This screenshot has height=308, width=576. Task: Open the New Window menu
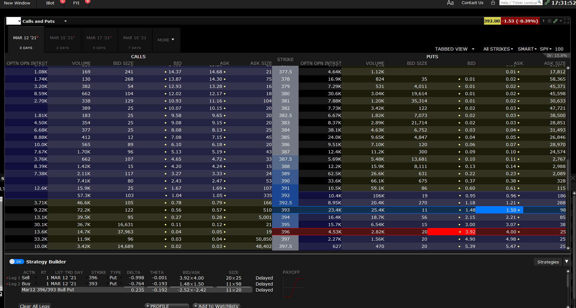pos(17,3)
